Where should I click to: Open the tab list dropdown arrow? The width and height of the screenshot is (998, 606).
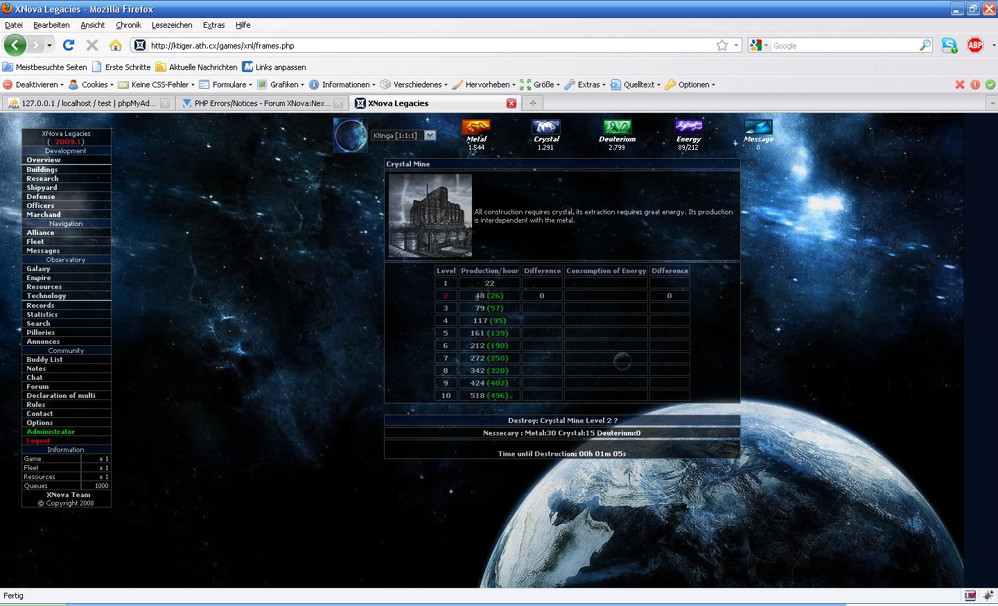pyautogui.click(x=992, y=103)
